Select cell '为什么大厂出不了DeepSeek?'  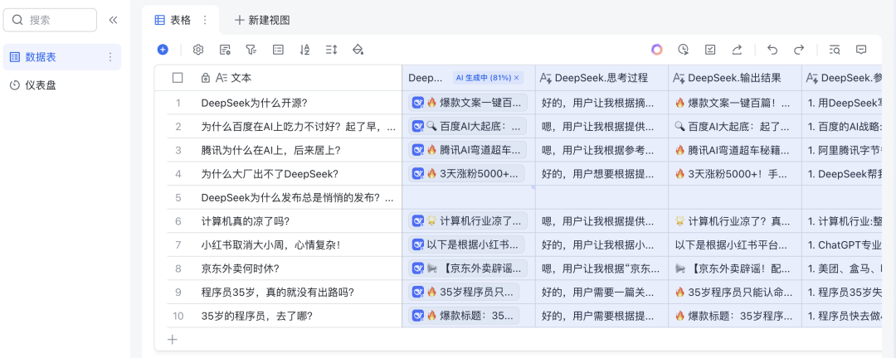[297, 173]
